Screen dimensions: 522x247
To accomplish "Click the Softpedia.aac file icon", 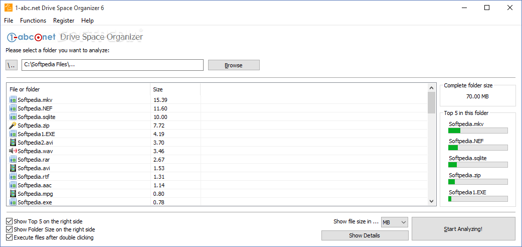I will [13, 185].
